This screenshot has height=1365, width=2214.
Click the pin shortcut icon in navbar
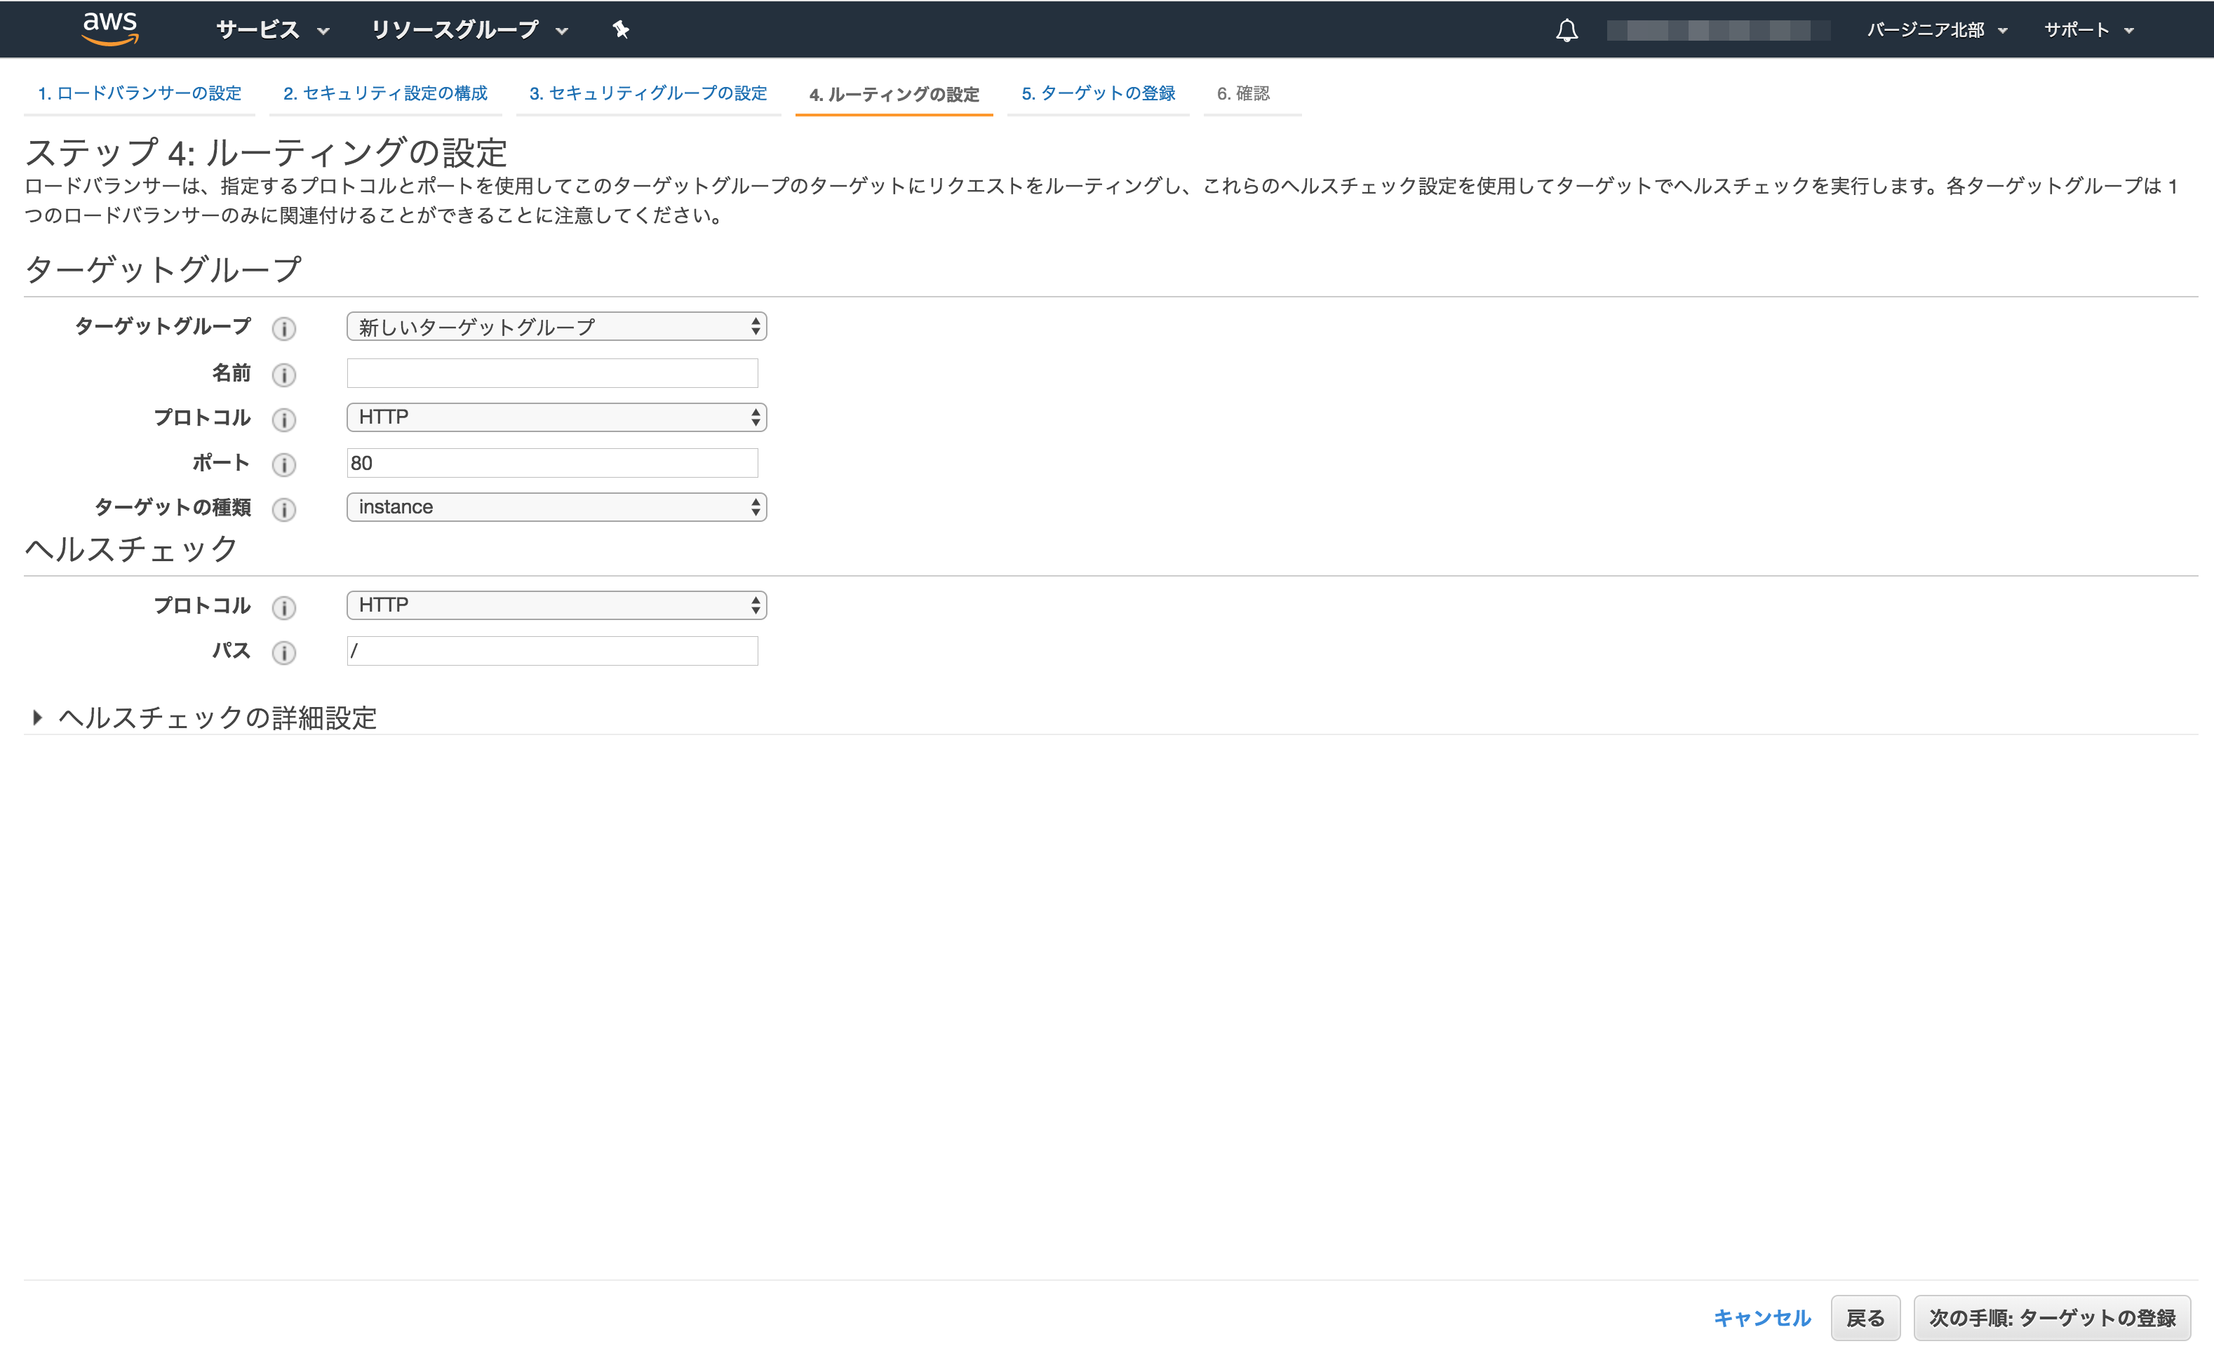[620, 29]
